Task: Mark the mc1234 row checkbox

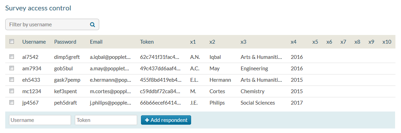Action: tap(11, 91)
